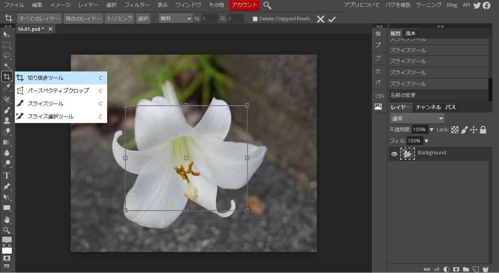The width and height of the screenshot is (499, 273).
Task: Select the Type (T) tool
Action: click(7, 175)
